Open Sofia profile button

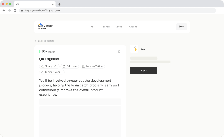coord(182,27)
